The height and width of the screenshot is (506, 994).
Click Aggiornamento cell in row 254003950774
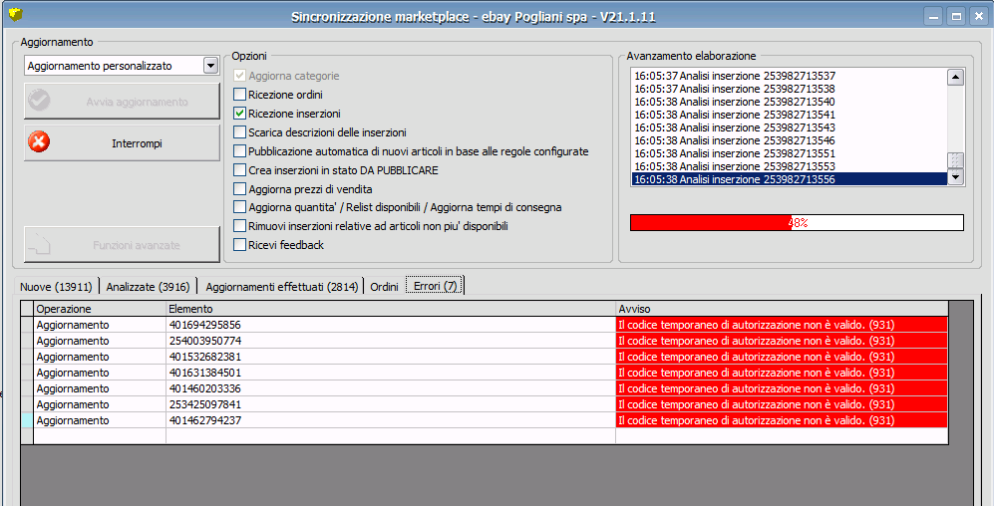coord(100,341)
